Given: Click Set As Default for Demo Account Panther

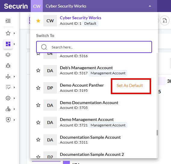Looking at the screenshot, I should [x=130, y=85].
